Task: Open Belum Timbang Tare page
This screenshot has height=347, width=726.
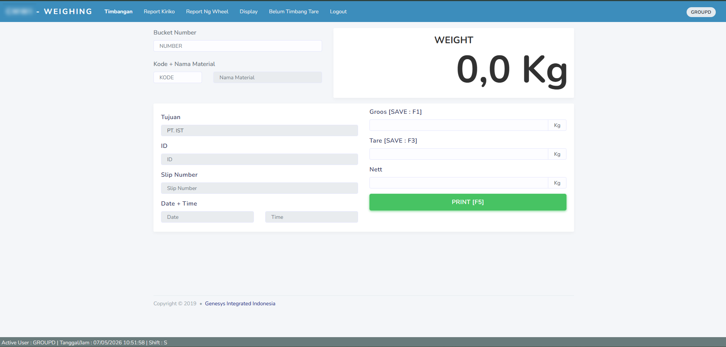Action: 294,11
